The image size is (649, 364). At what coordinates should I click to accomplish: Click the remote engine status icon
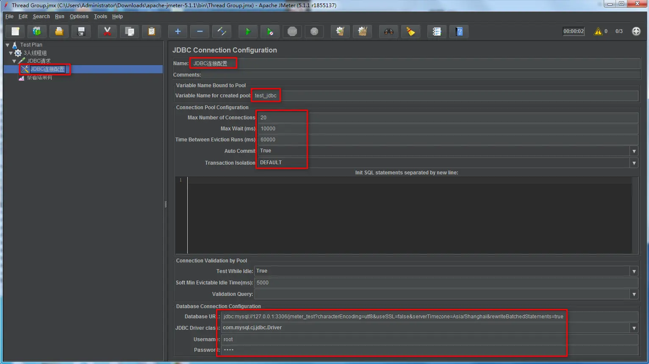click(636, 31)
